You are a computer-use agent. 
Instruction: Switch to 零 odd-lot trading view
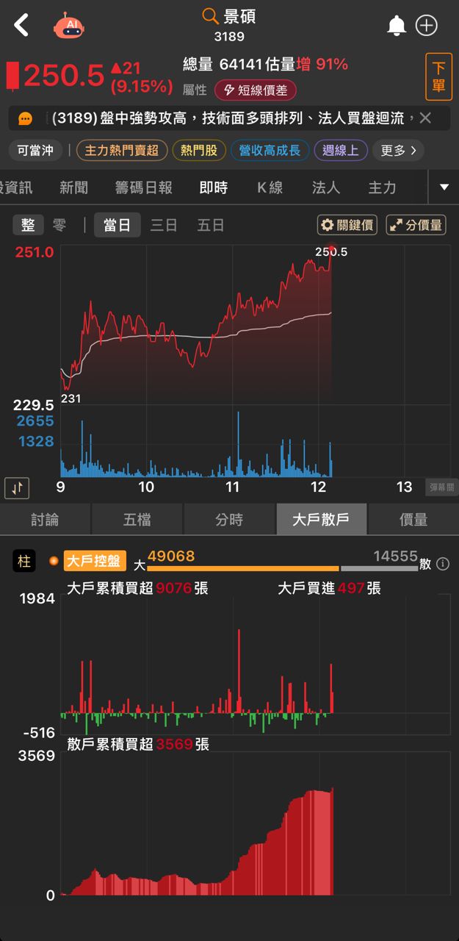click(59, 225)
